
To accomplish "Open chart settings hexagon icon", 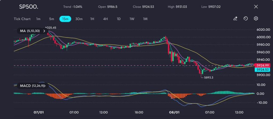I will click(256, 19).
